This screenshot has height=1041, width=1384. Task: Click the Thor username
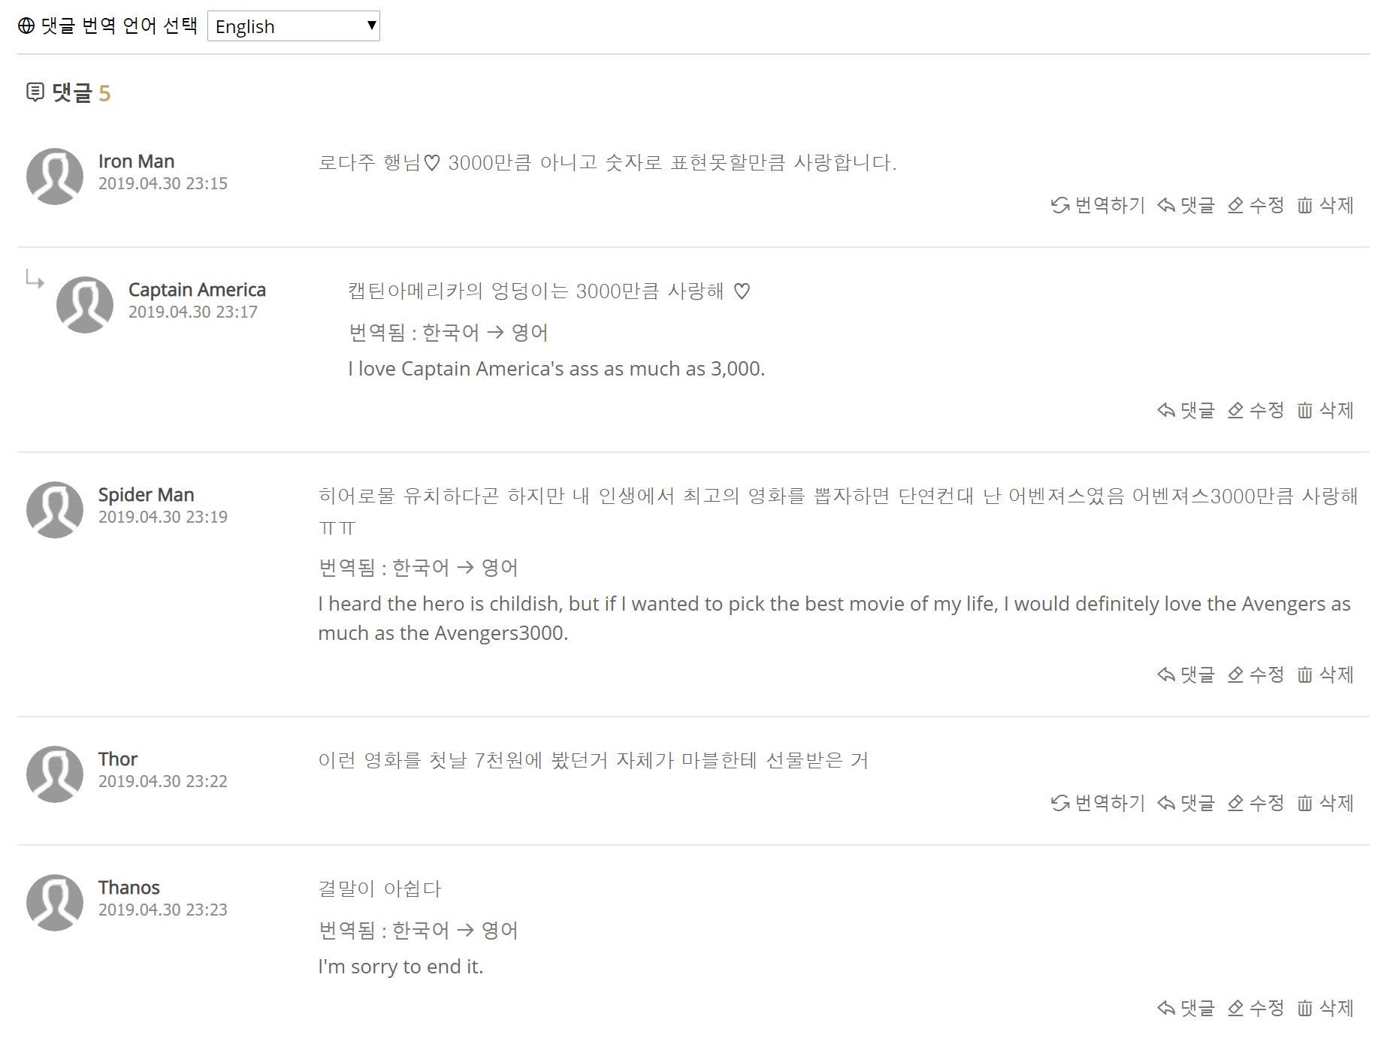coord(118,759)
